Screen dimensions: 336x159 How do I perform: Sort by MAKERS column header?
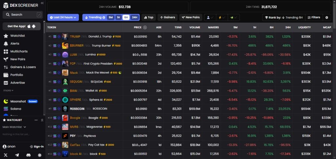213,28
